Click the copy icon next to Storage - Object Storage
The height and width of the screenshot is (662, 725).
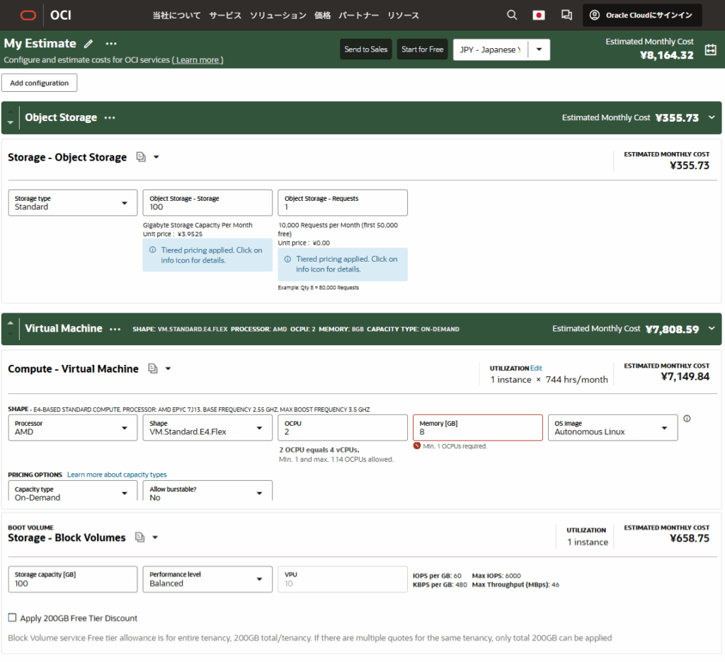pos(141,157)
